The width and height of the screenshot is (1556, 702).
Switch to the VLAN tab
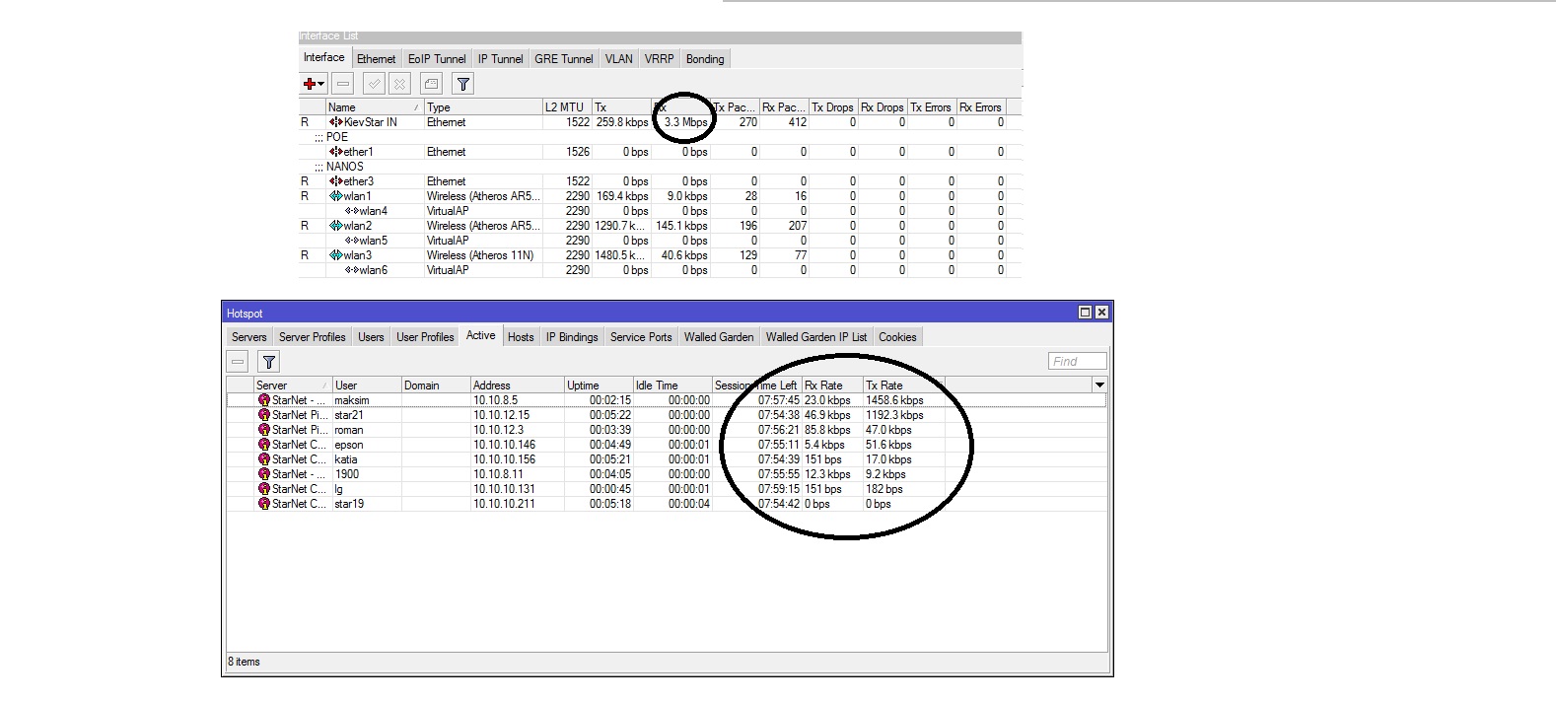(x=618, y=59)
